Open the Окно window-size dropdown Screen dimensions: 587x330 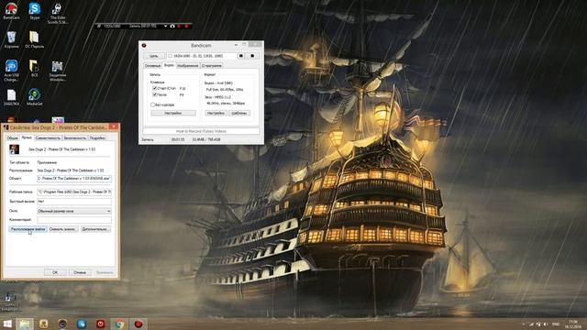click(74, 211)
